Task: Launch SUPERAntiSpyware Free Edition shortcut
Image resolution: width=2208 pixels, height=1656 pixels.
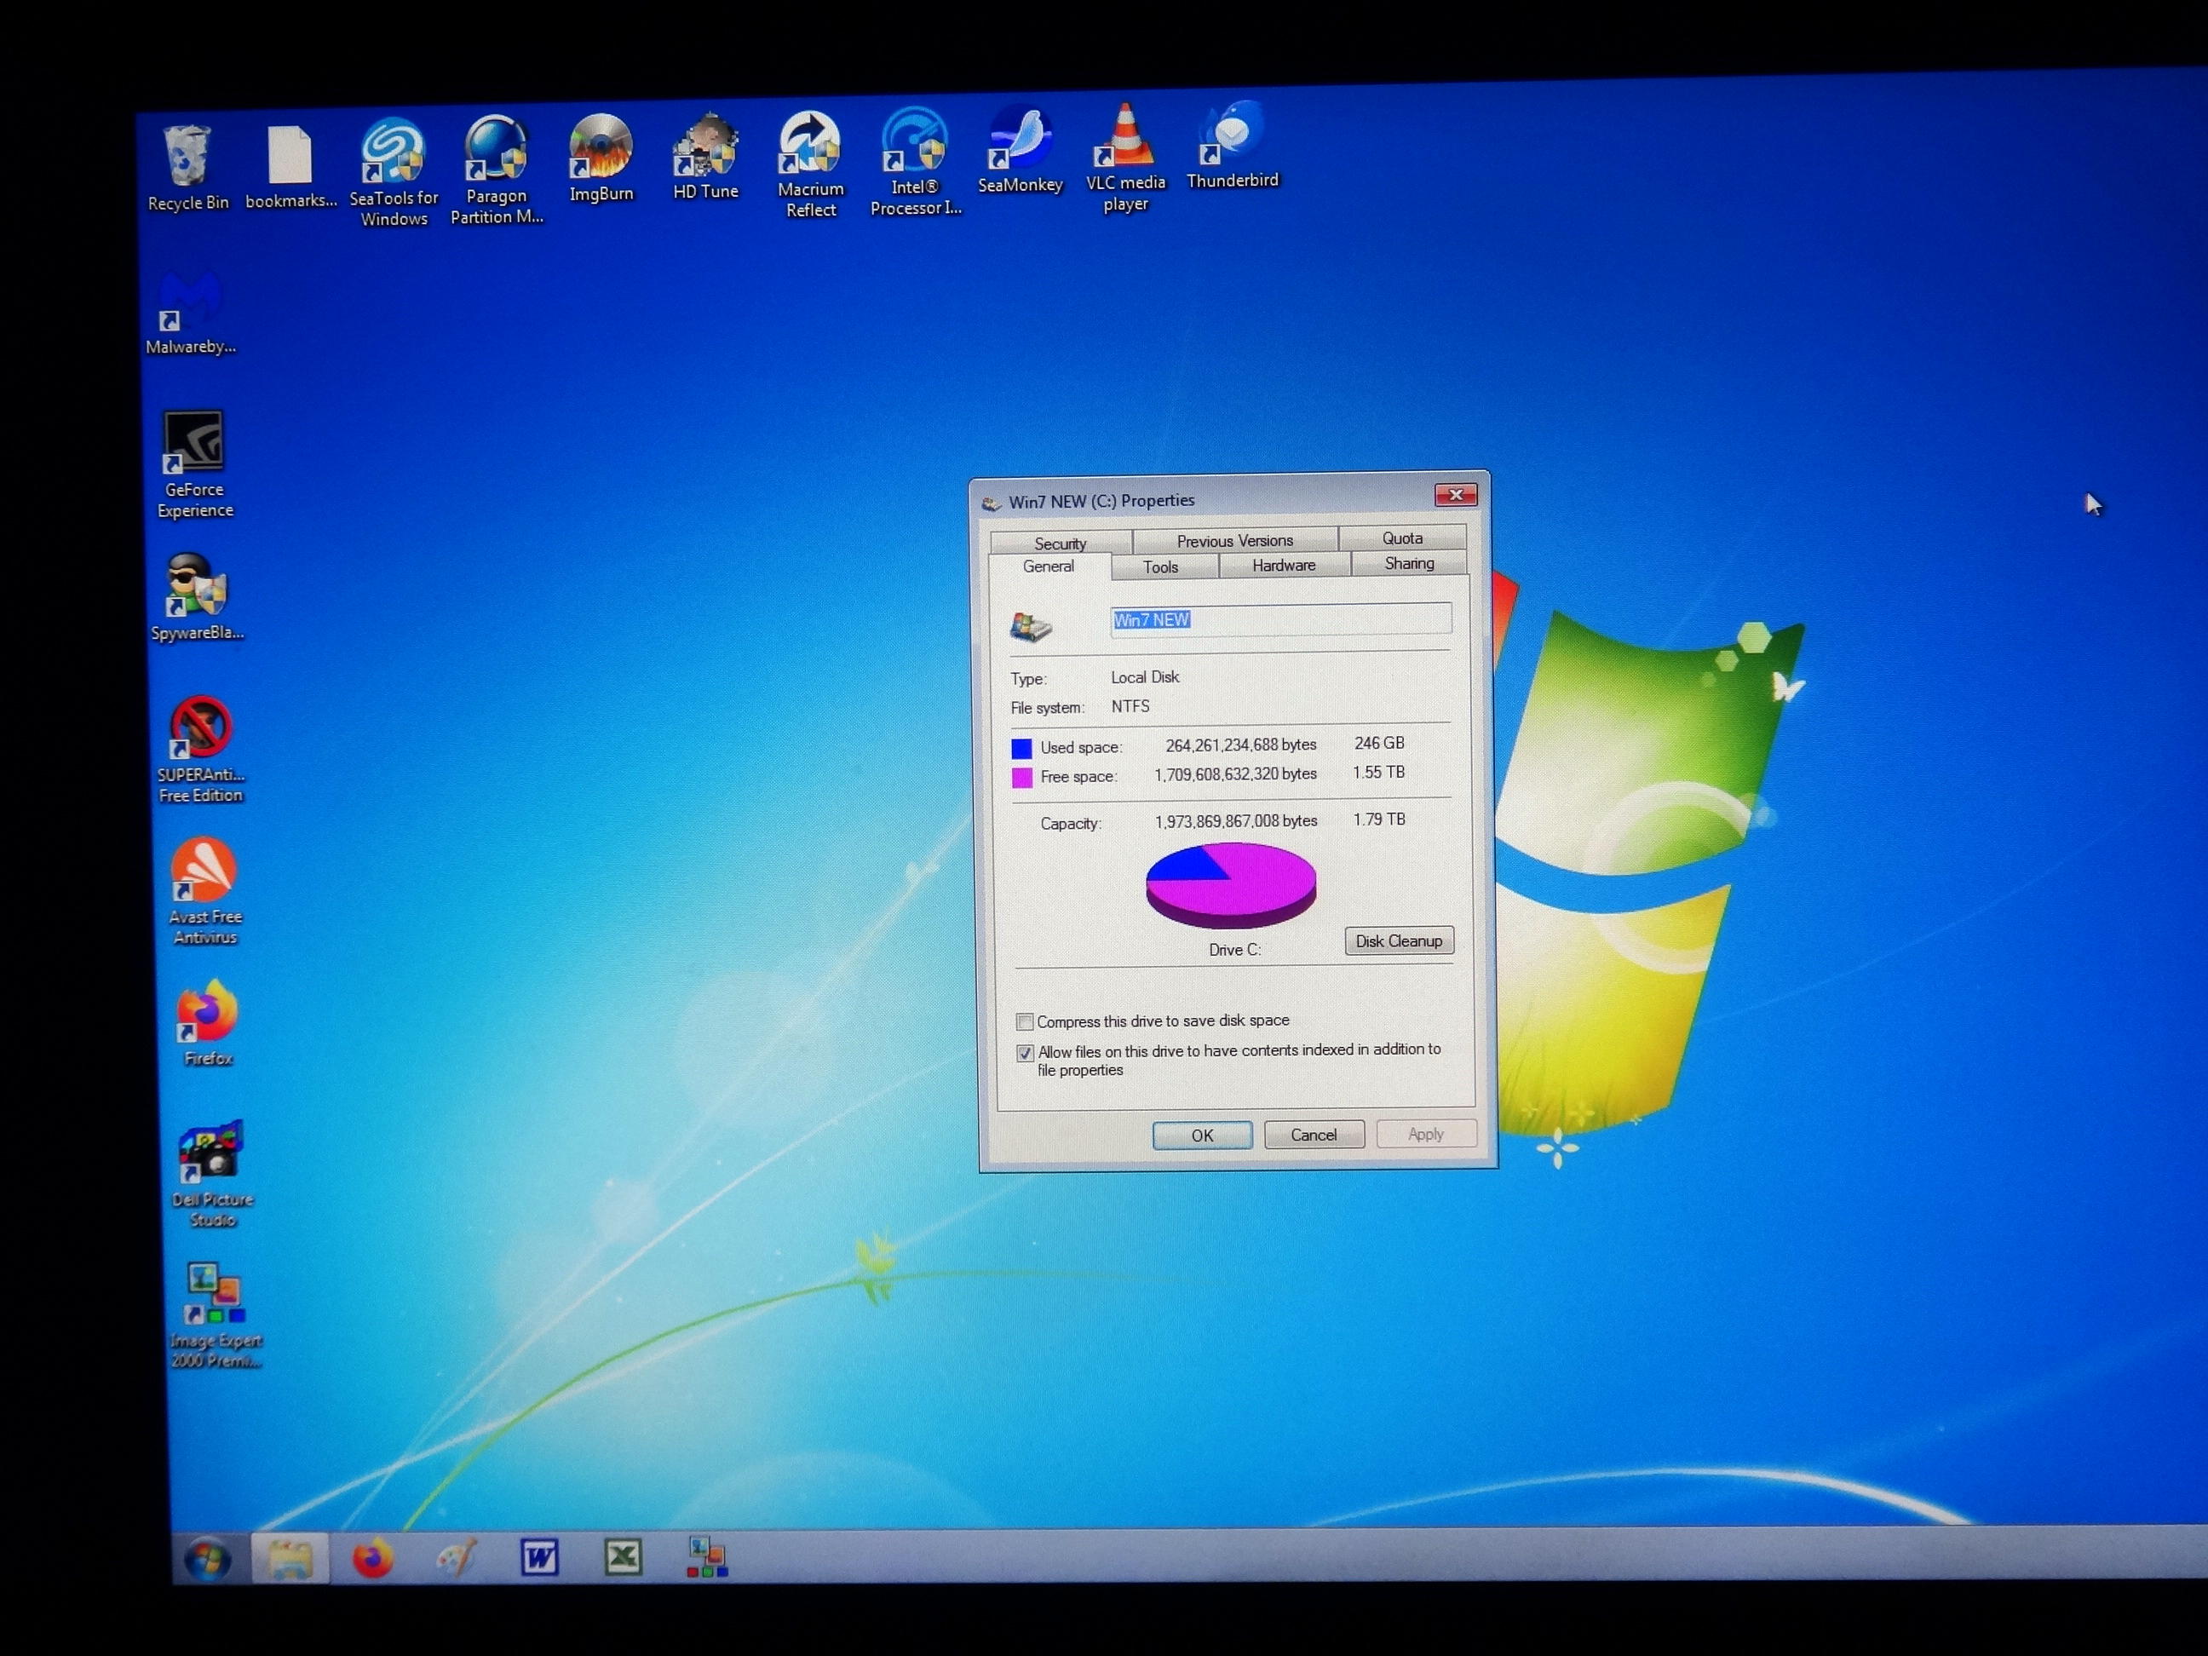Action: [x=201, y=750]
